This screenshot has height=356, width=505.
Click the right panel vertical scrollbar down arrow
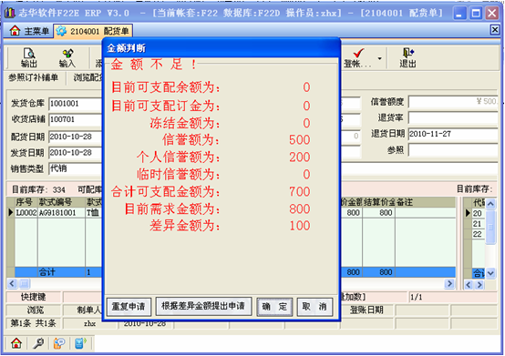(490, 273)
